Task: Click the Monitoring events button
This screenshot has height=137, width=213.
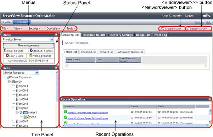Action: point(28,45)
